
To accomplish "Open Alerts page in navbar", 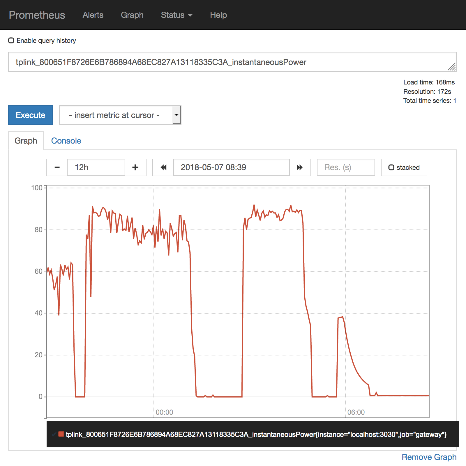I will (x=93, y=15).
